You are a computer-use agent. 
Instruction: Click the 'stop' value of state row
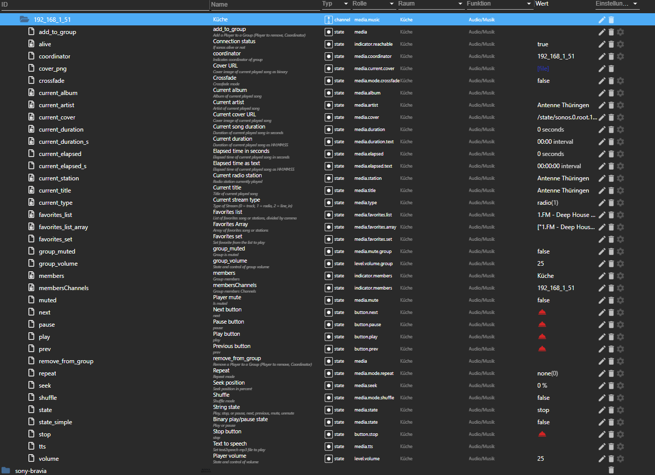click(543, 410)
